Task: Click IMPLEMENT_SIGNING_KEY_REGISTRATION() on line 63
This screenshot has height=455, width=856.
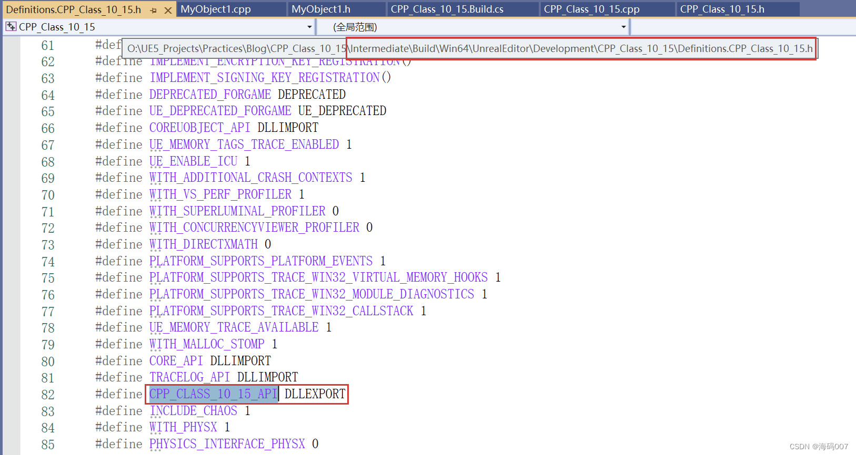Action: tap(270, 77)
